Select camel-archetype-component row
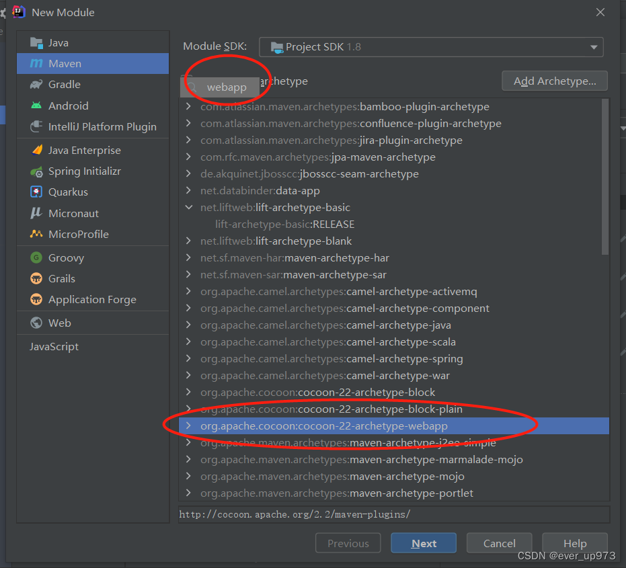The height and width of the screenshot is (568, 626). point(394,308)
